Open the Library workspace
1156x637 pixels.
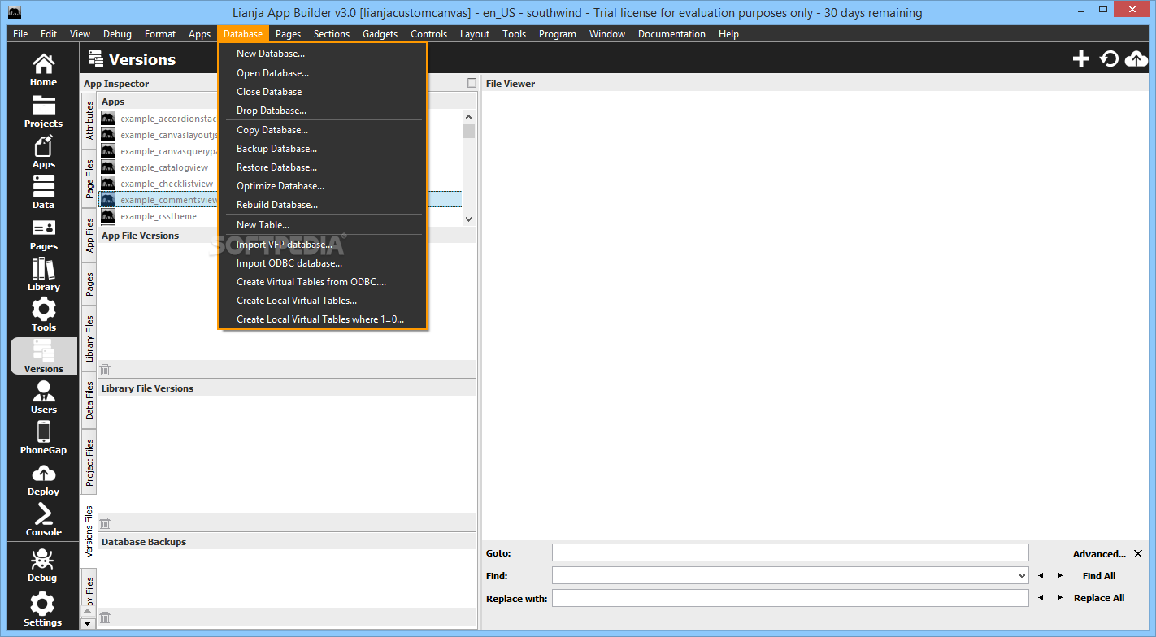click(43, 275)
